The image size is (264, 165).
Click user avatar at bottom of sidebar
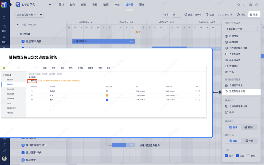4,158
